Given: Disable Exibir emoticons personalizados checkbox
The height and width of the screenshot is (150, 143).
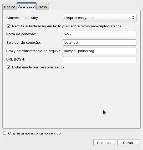Looking at the screenshot, I should click(9, 67).
